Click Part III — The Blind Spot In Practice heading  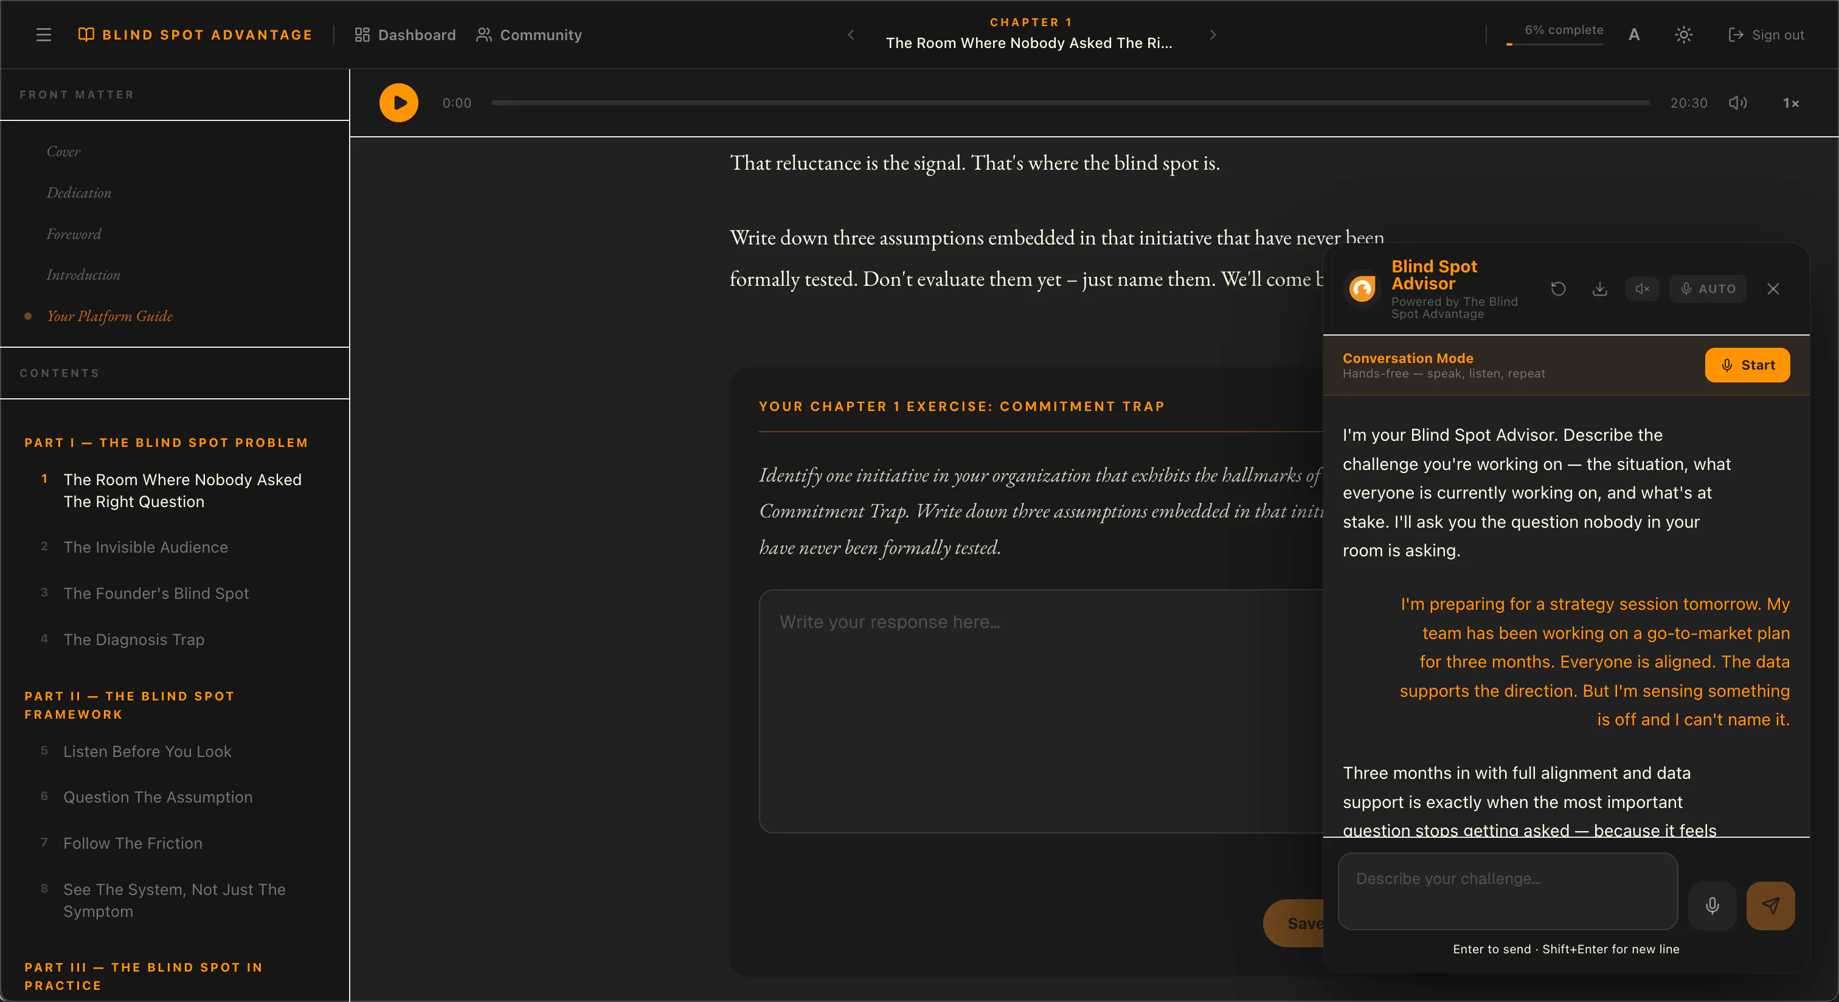coord(144,976)
